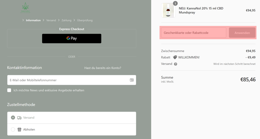Viewport: 260px width, 139px height.
Task: Focus the E-Mail oder Mobiltelefonnummer field
Action: point(72,80)
